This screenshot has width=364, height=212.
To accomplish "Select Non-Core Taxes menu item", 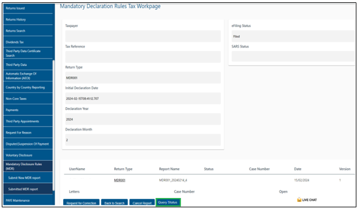I will (28, 99).
